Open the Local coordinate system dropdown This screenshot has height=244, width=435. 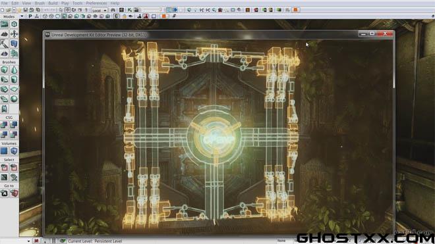tap(100, 11)
